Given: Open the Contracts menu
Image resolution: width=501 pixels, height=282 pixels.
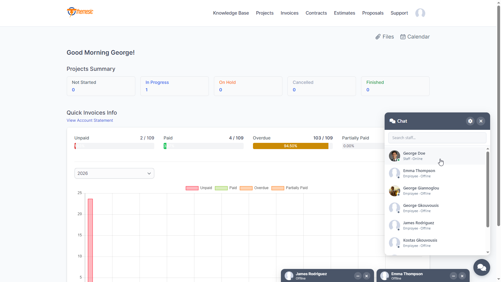Looking at the screenshot, I should [x=316, y=13].
